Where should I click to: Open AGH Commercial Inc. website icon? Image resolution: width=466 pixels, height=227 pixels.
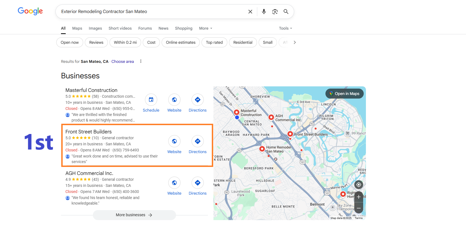tap(174, 183)
